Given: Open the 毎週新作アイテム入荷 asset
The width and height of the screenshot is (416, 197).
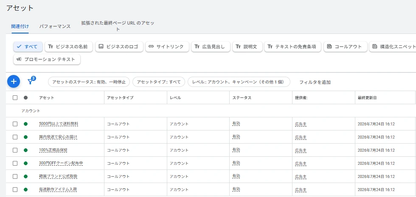Looking at the screenshot, I should [x=58, y=190].
